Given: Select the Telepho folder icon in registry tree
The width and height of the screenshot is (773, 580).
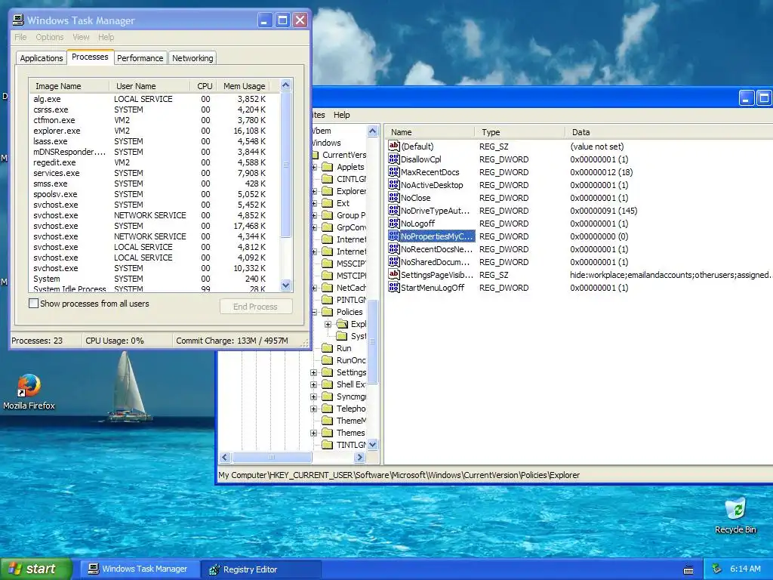Looking at the screenshot, I should [328, 409].
